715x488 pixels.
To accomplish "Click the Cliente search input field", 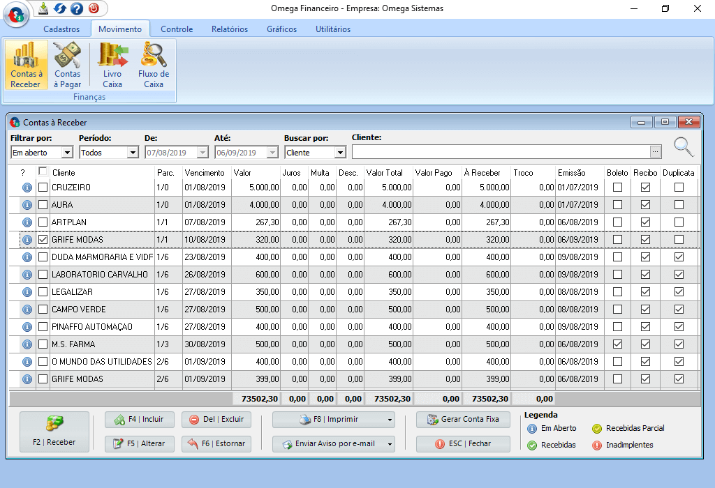I will tap(500, 152).
